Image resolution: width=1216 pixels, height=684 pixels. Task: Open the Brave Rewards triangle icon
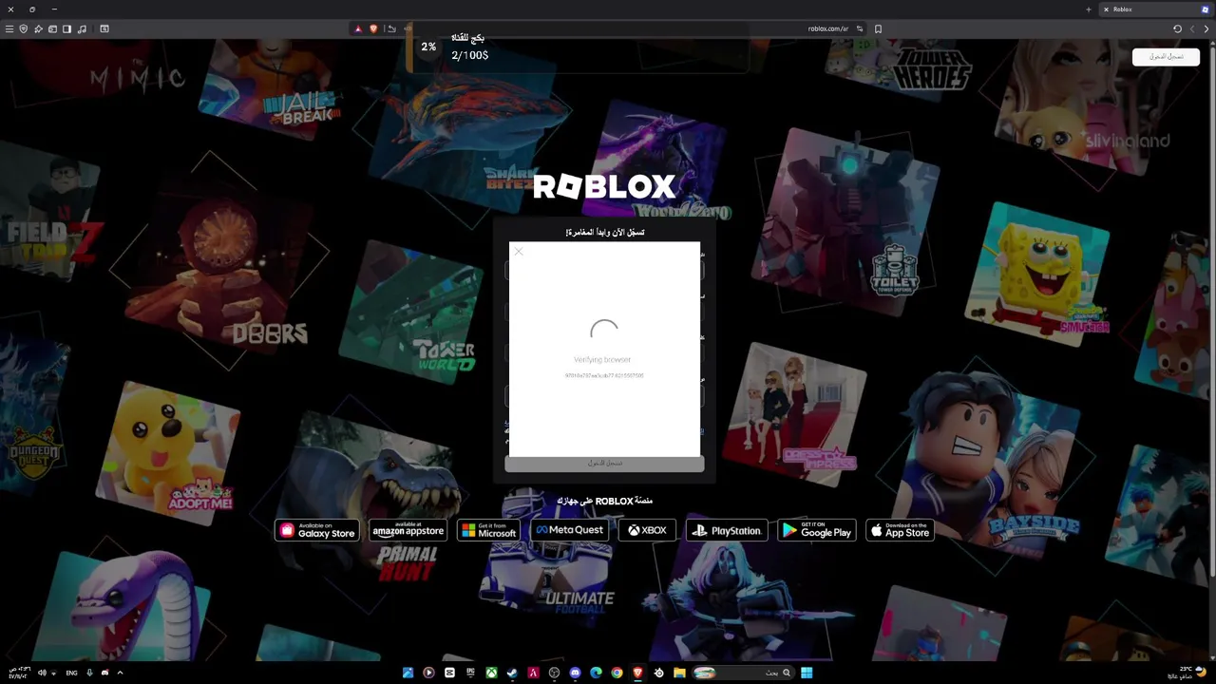[x=358, y=28]
